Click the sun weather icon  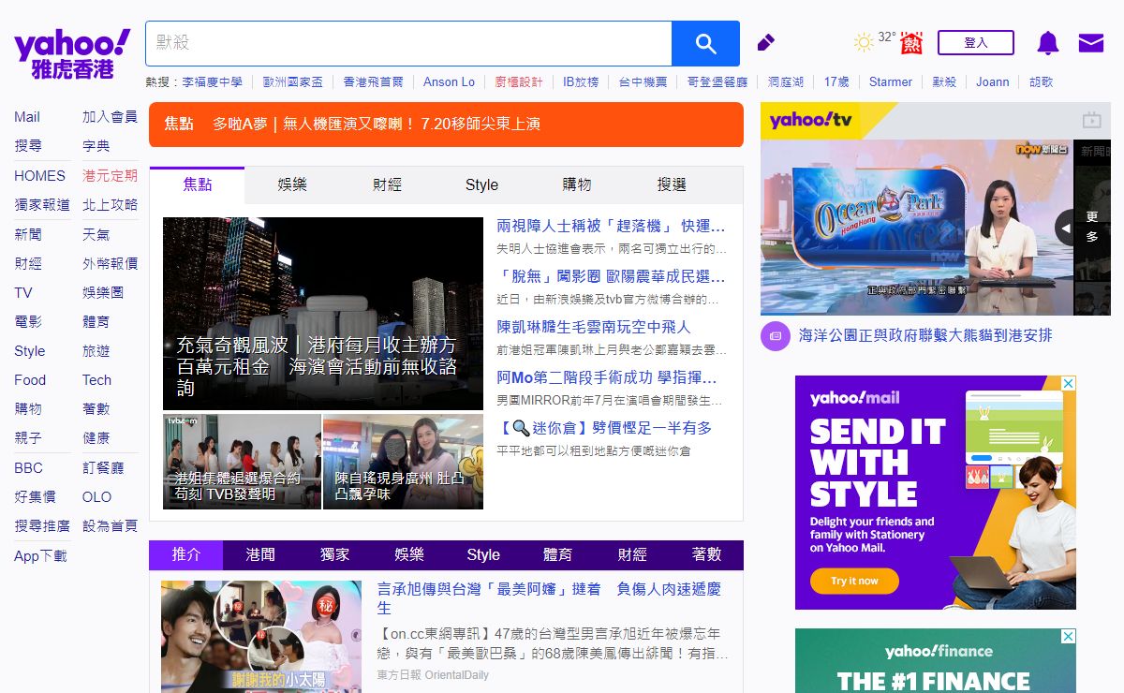863,42
